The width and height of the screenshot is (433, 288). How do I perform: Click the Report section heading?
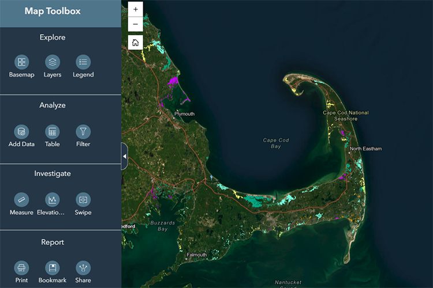pos(53,242)
